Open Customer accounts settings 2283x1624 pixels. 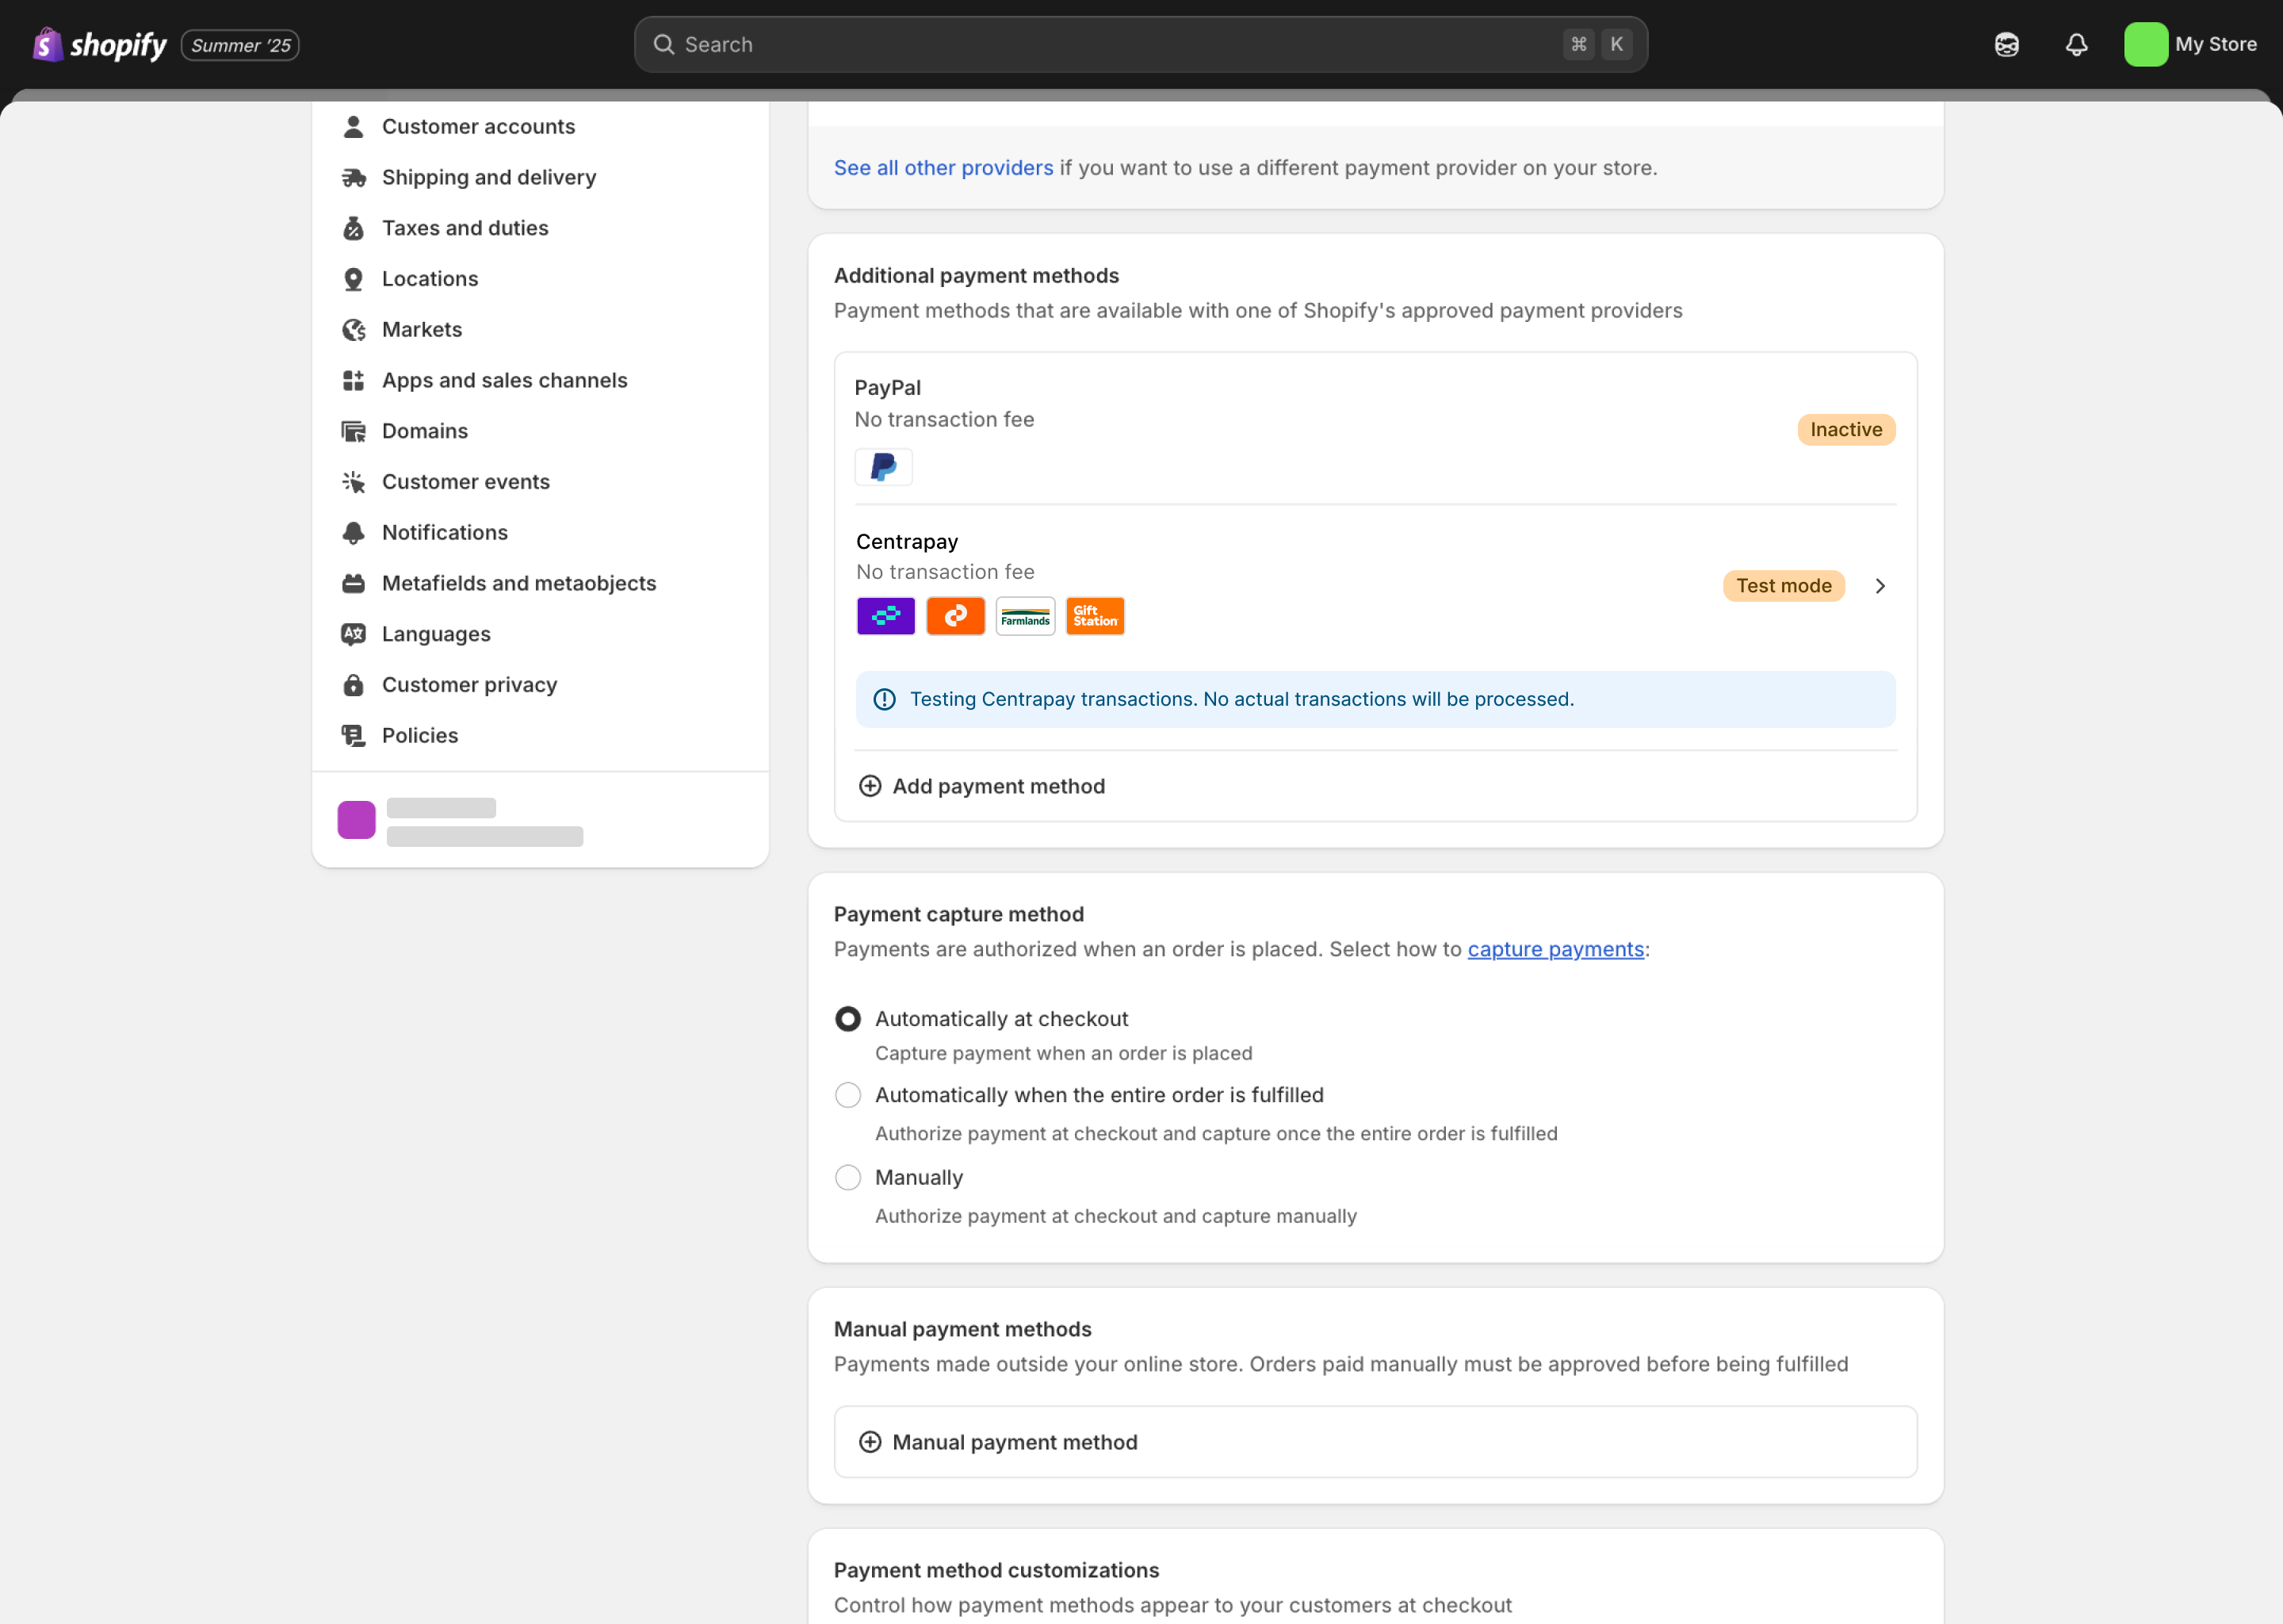click(478, 126)
